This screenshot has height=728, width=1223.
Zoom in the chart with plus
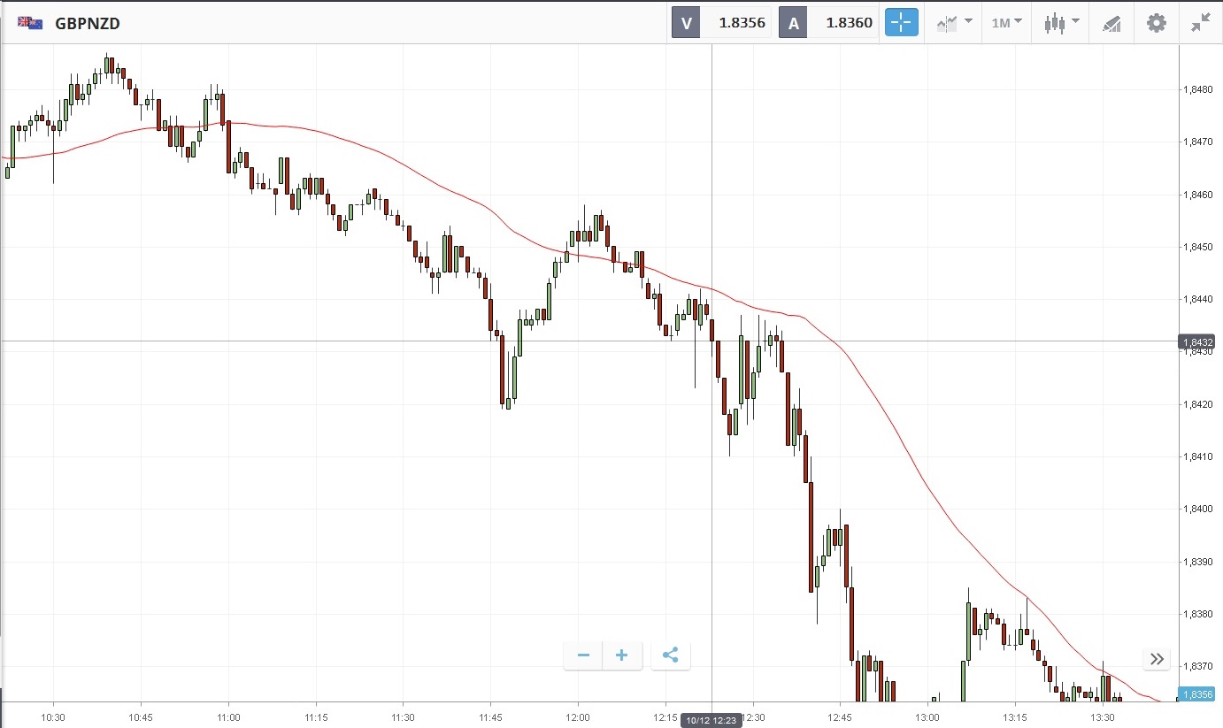tap(622, 655)
